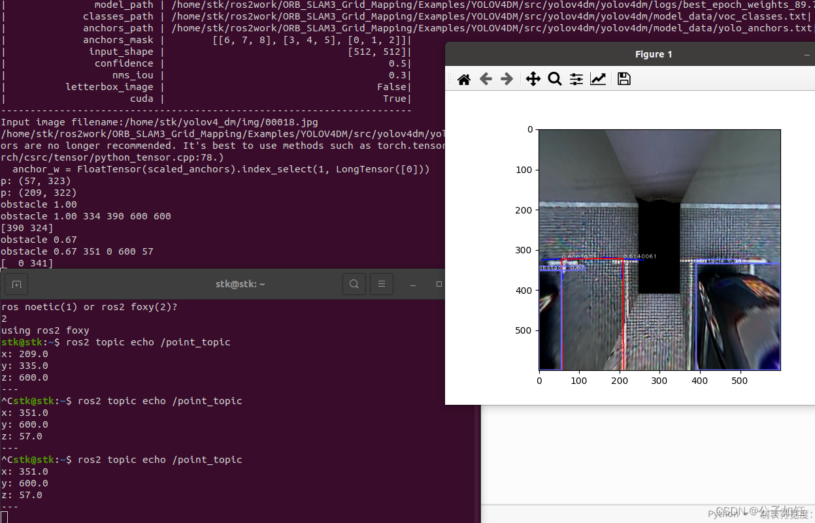Screen dimensions: 815x523
Task: Open the Edit axis and curve parameters tool
Action: click(598, 79)
